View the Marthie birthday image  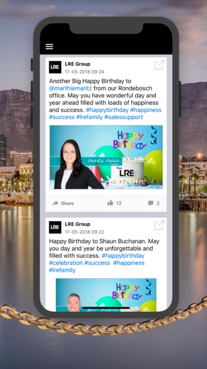(106, 157)
